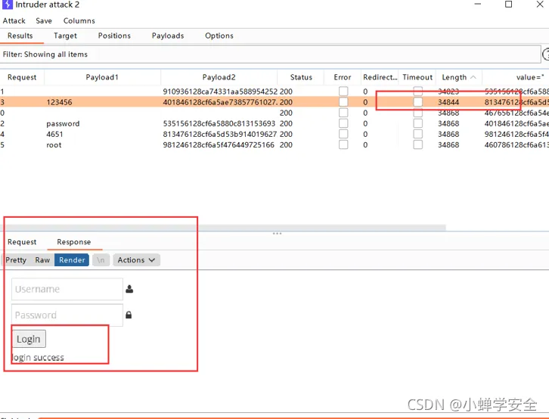Sort by the Request column header
549x419 pixels.
click(x=22, y=77)
